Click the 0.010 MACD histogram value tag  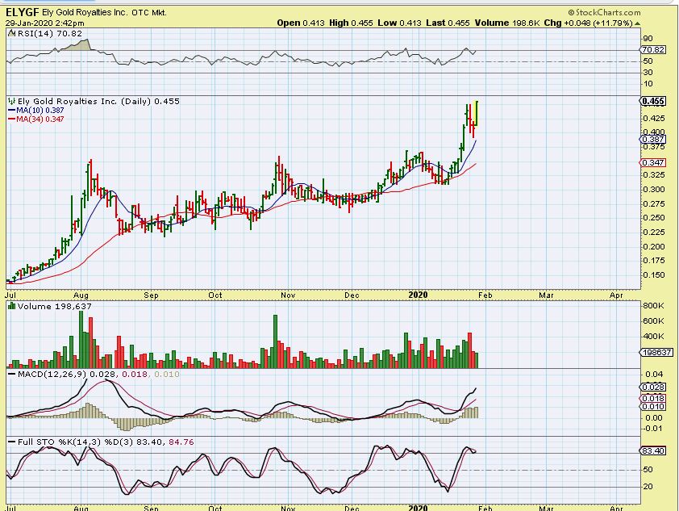click(x=653, y=407)
